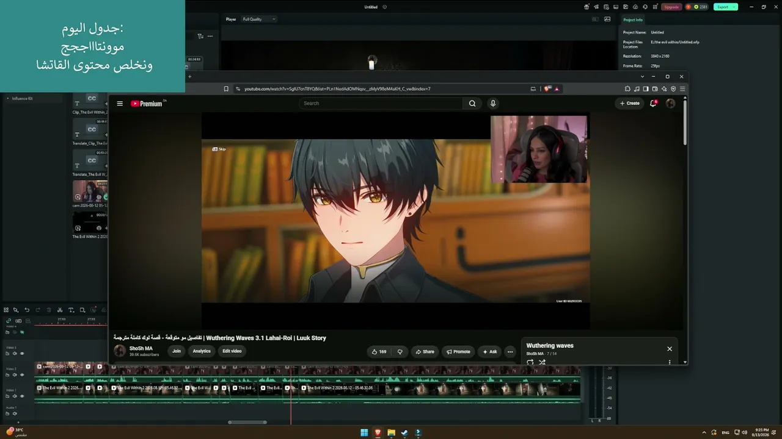Like the video with 169 likes
782x439 pixels.
pyautogui.click(x=379, y=352)
